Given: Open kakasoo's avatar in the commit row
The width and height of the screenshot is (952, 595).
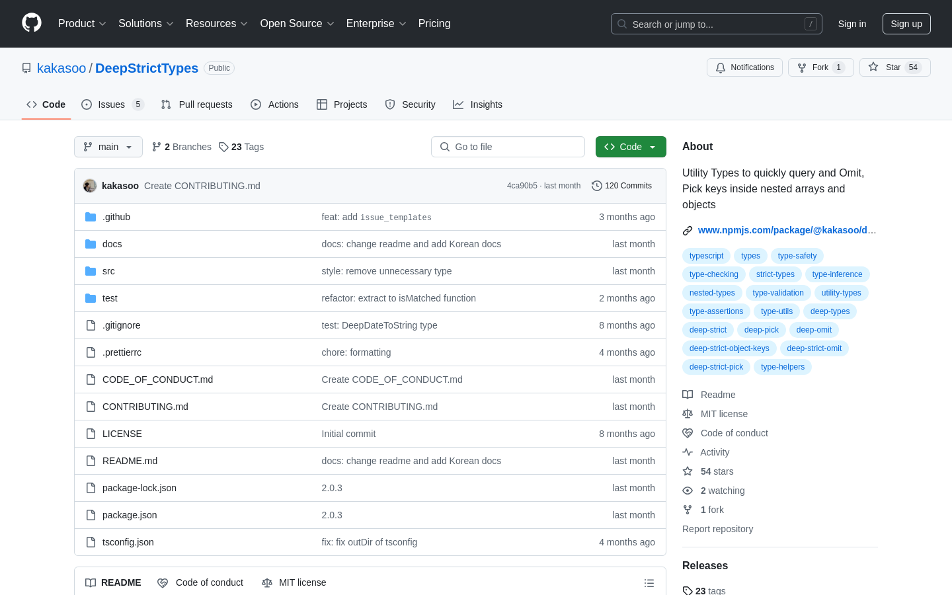Looking at the screenshot, I should tap(90, 186).
